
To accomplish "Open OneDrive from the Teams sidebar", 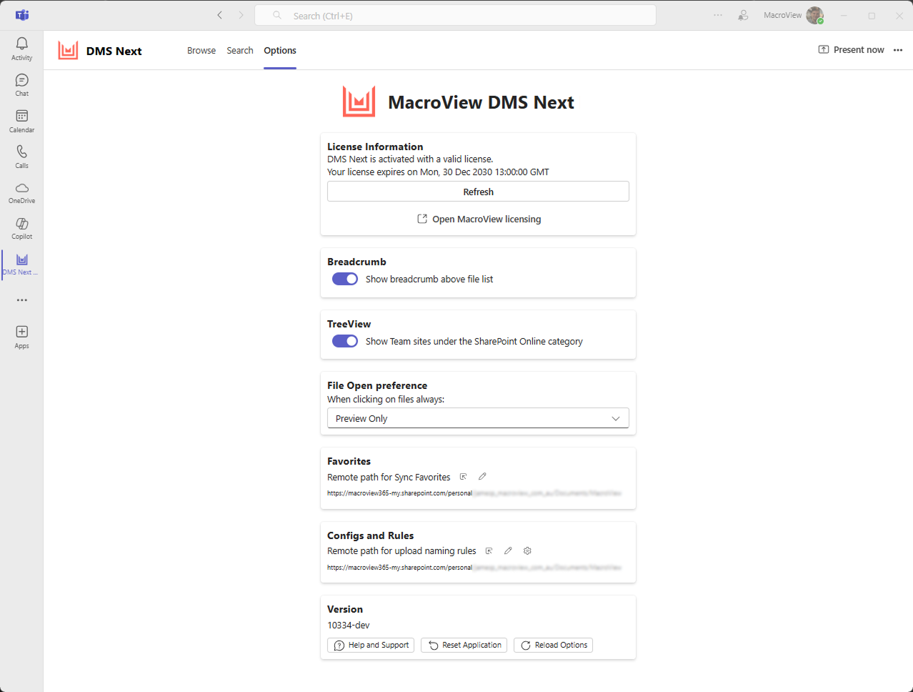I will pos(21,192).
